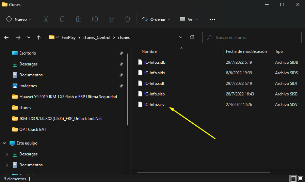This screenshot has height=182, width=305.
Task: Unpin Escritorio using its pin icon
Action: click(x=122, y=53)
